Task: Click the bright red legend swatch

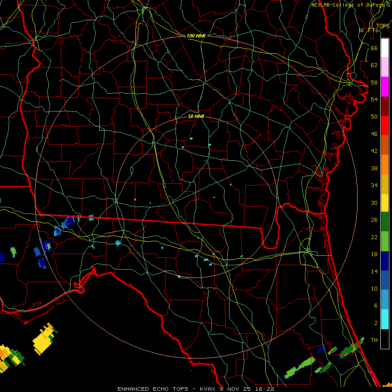Action: [385, 125]
